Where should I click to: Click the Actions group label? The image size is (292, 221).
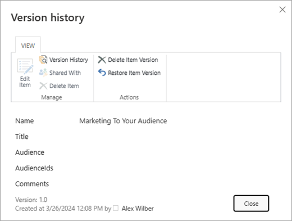(x=129, y=97)
